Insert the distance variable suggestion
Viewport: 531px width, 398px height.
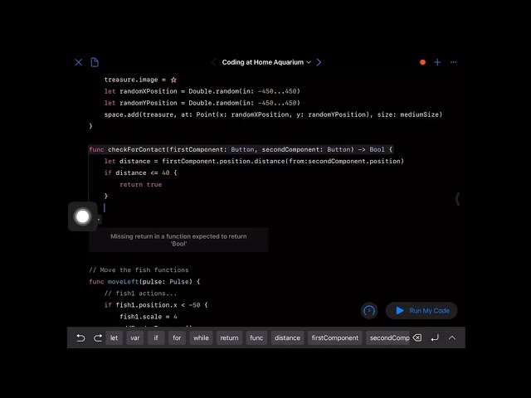287,337
